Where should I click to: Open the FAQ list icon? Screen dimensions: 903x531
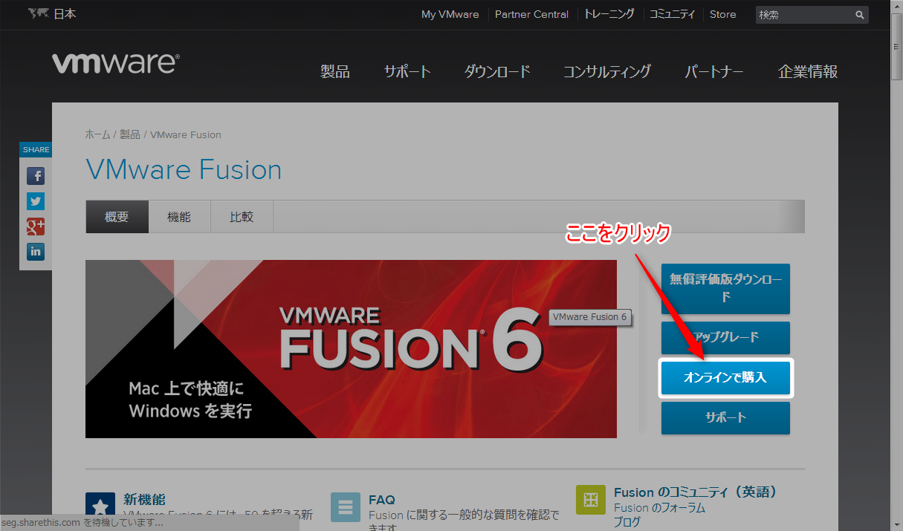click(346, 507)
